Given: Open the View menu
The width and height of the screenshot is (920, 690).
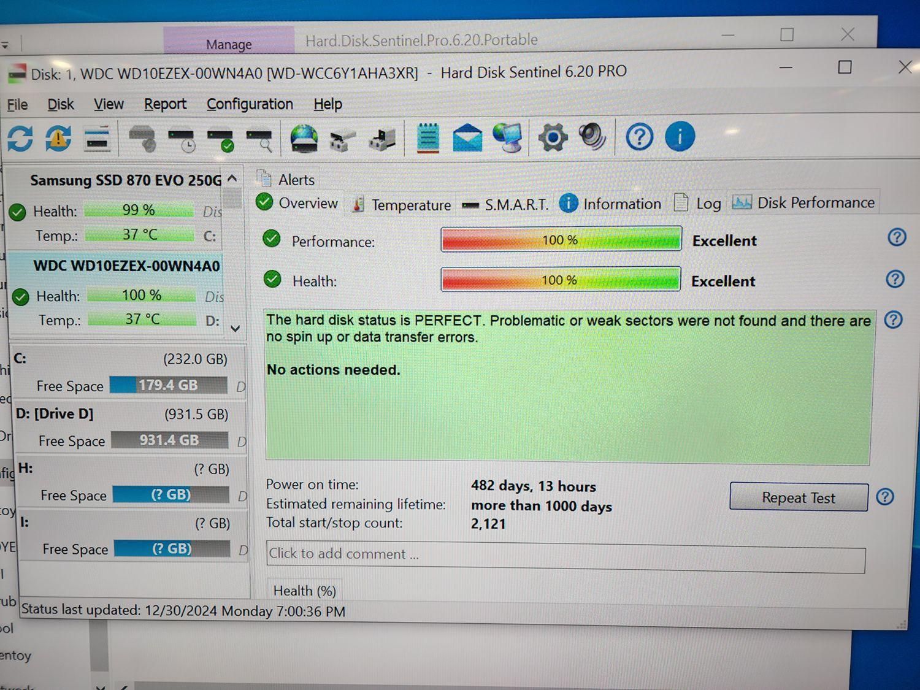Looking at the screenshot, I should [109, 104].
